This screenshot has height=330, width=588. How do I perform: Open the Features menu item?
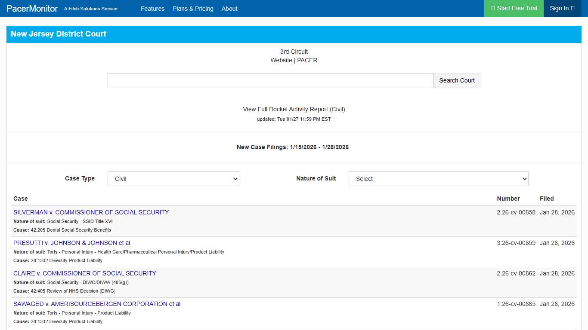pyautogui.click(x=152, y=9)
